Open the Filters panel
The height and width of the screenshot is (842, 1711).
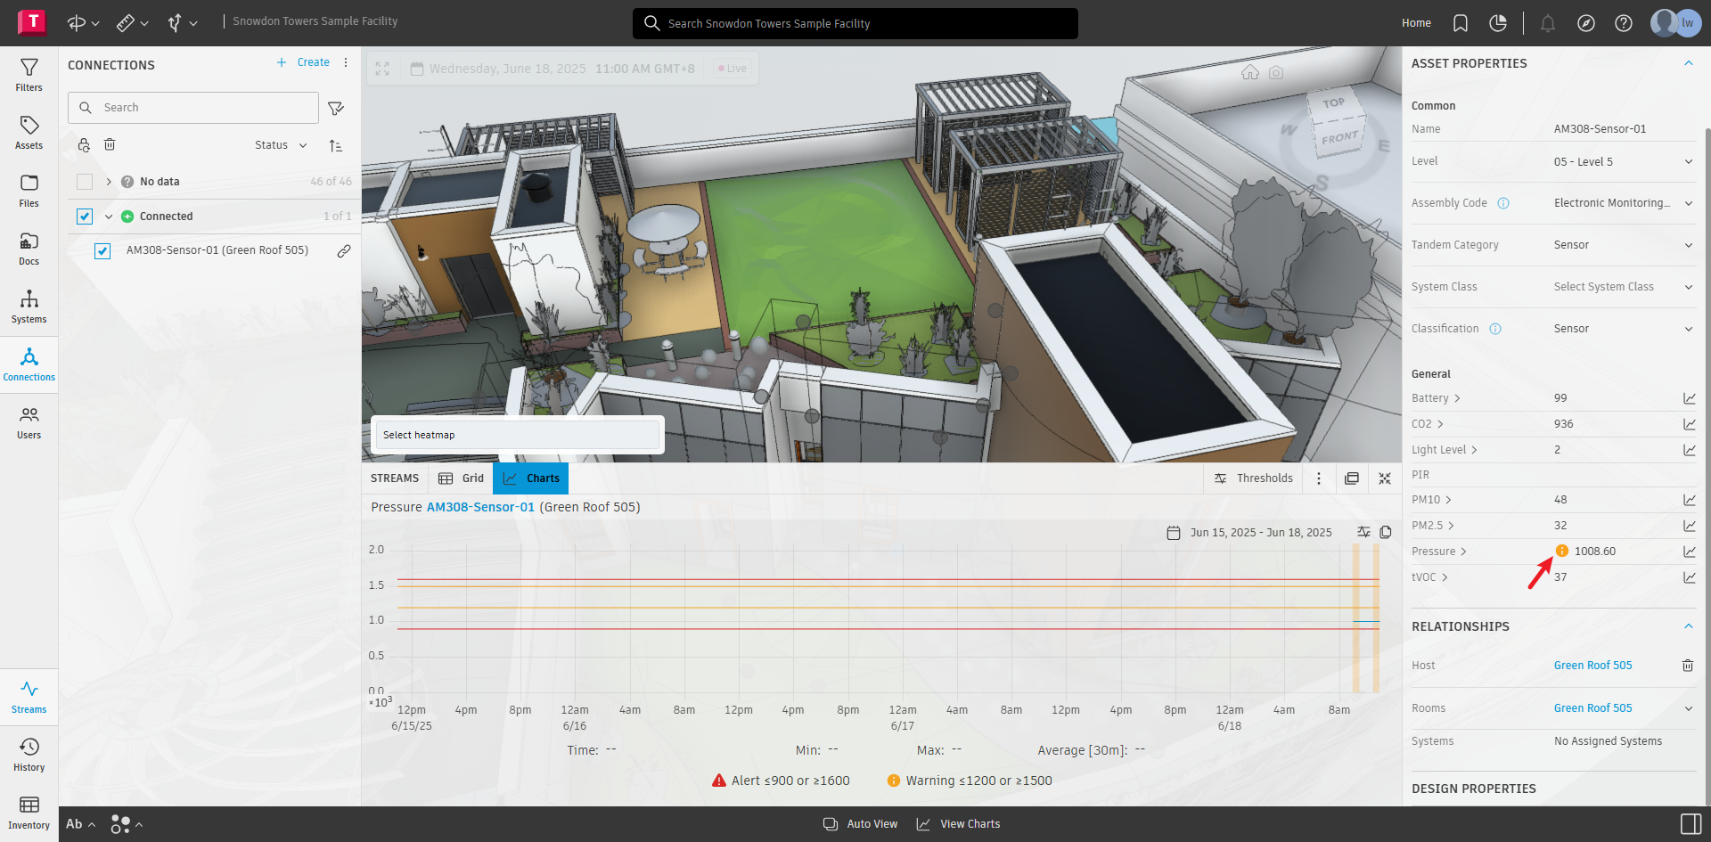point(29,75)
